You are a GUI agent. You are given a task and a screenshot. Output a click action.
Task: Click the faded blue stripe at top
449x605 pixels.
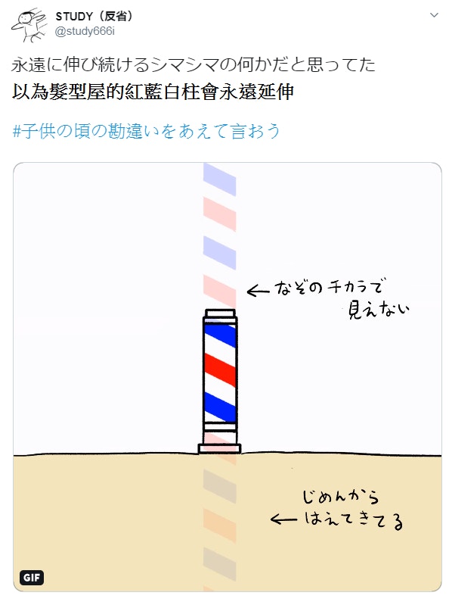(x=219, y=179)
